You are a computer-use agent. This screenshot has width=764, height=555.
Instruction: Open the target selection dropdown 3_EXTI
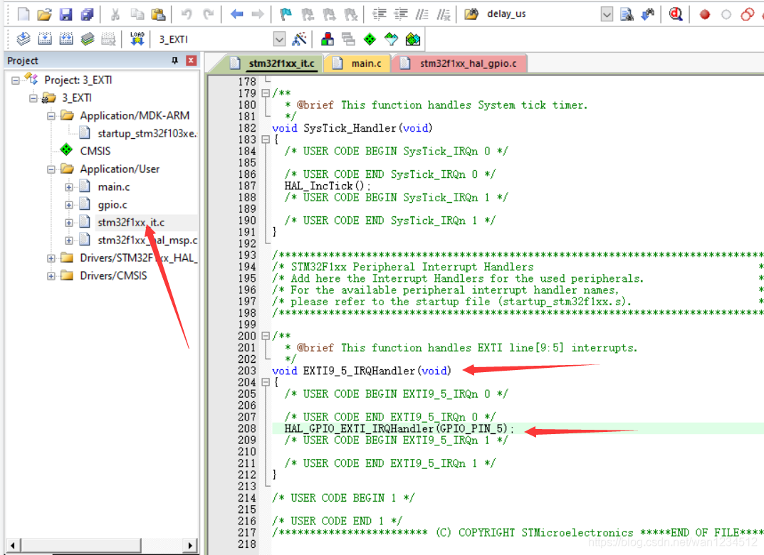pyautogui.click(x=278, y=39)
